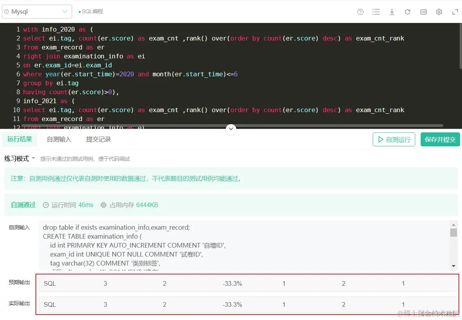Click the 6444KB memory value
Viewport: 462px width, 320px height.
147,205
